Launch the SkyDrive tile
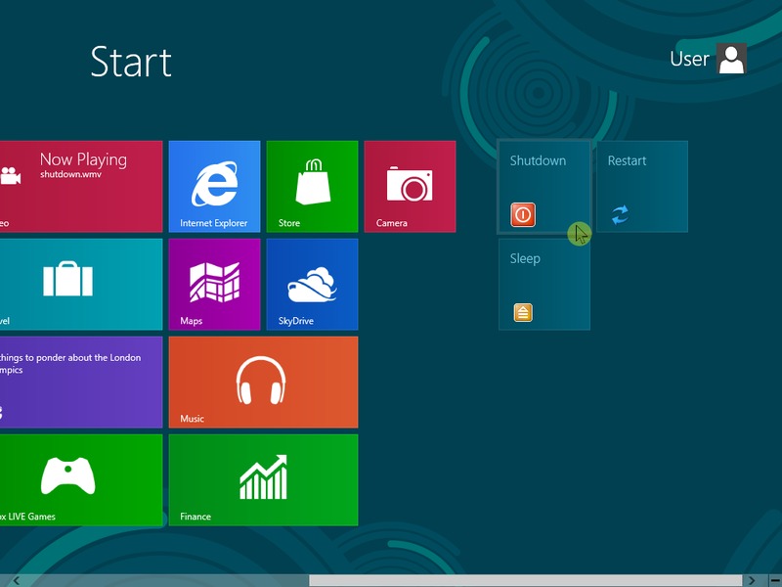The image size is (782, 587). pos(312,284)
